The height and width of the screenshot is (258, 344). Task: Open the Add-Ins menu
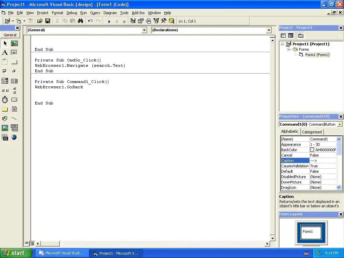(138, 13)
